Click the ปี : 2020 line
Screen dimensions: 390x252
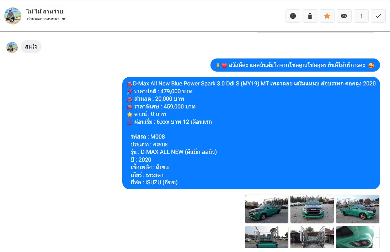pos(141,159)
